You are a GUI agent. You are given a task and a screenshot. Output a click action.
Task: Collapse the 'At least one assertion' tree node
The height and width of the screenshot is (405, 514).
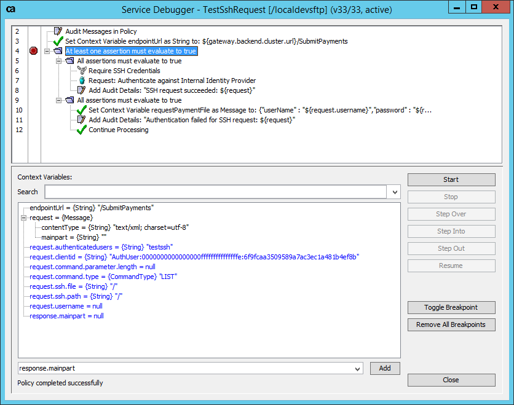47,51
